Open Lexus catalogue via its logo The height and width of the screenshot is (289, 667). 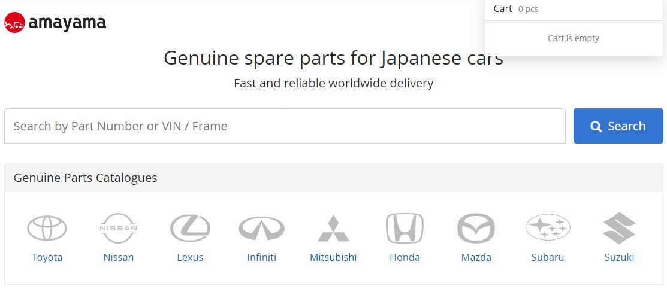tap(190, 228)
